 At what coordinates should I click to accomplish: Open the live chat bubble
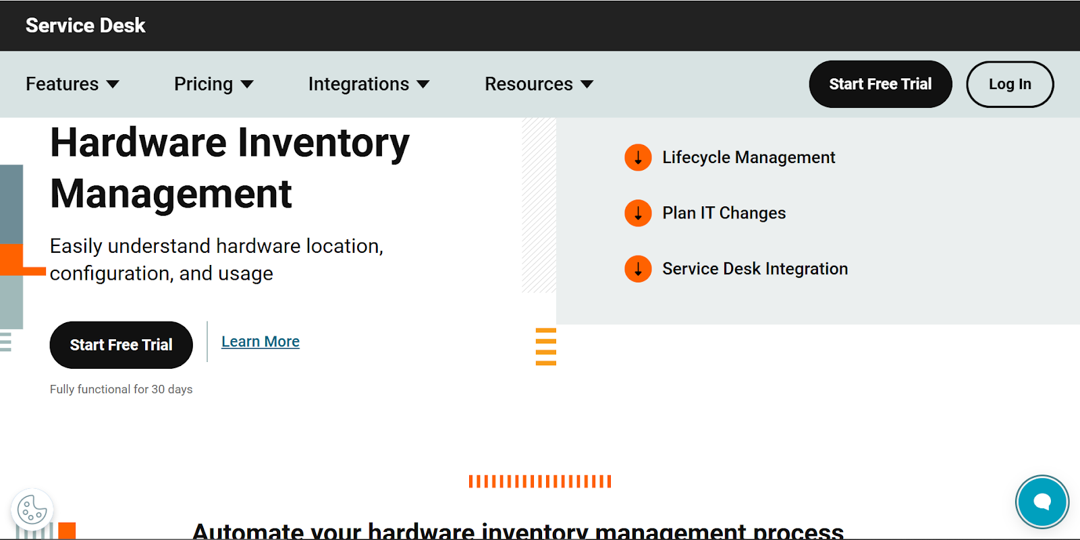(1042, 502)
